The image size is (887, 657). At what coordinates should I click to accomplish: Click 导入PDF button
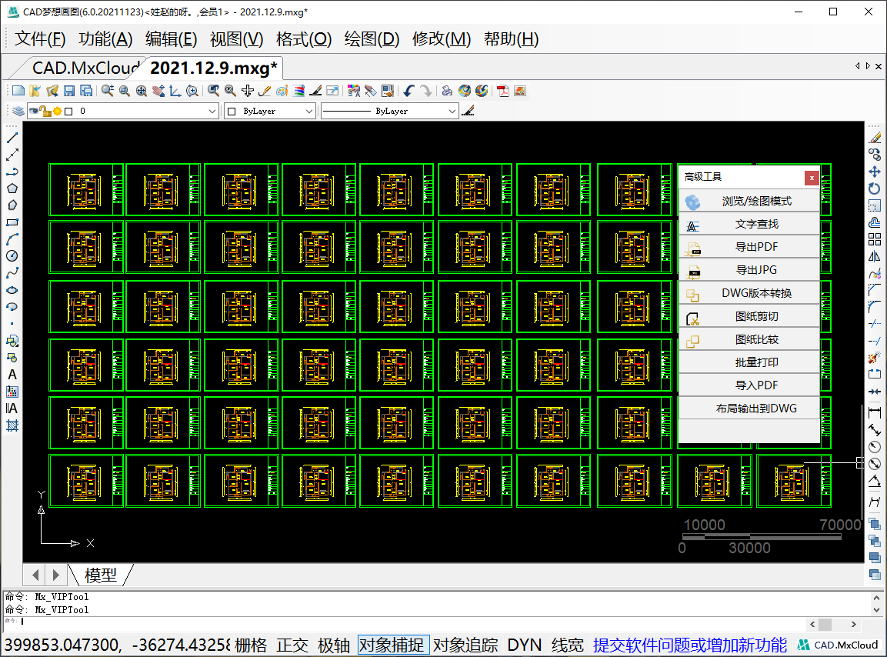(749, 386)
